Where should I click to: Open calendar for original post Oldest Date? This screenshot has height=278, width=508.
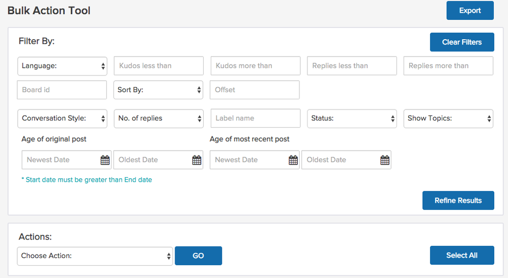click(x=196, y=160)
